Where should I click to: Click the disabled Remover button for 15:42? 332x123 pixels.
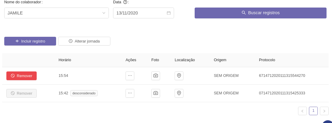22,93
